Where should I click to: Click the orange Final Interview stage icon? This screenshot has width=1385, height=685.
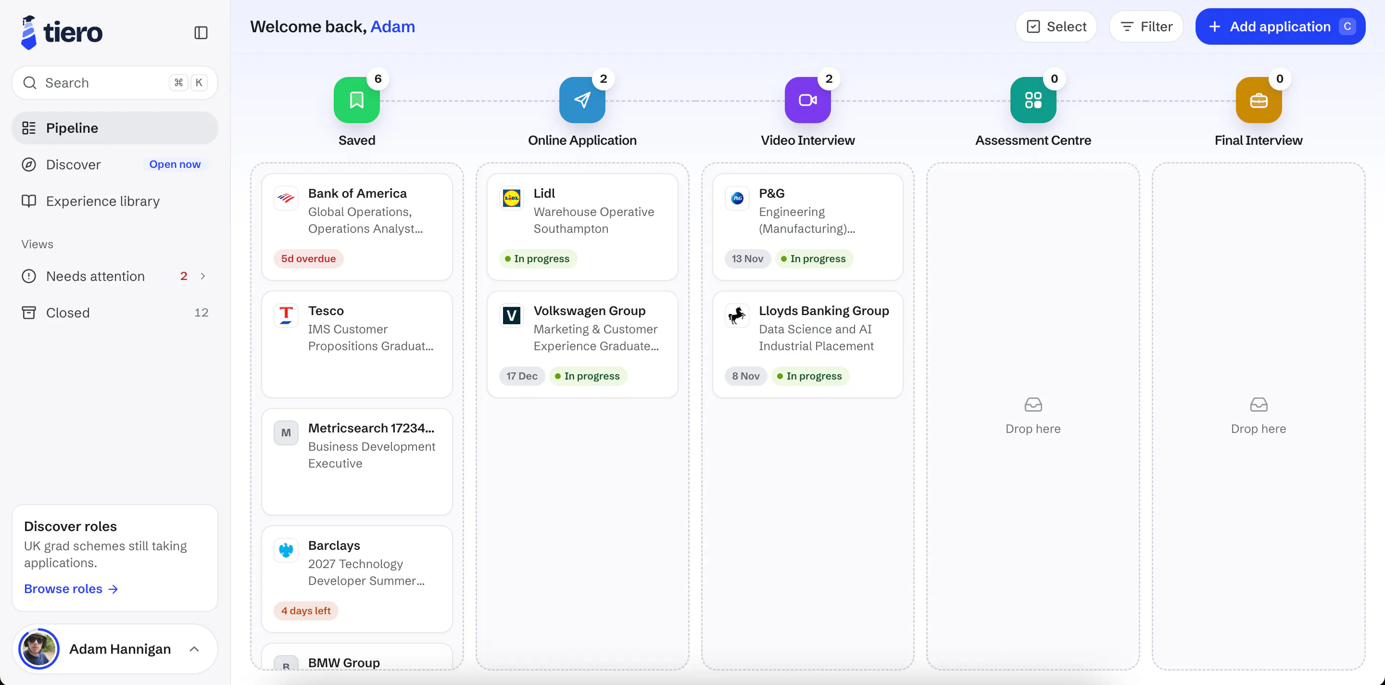(1258, 100)
